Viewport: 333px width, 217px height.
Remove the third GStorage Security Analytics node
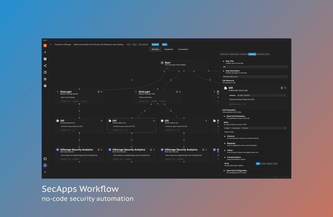[x=206, y=150]
